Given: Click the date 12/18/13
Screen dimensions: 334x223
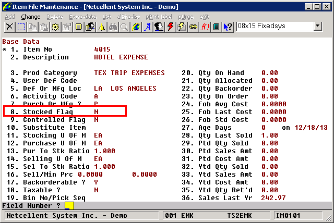Looking at the screenshot, I should pyautogui.click(x=311, y=128).
